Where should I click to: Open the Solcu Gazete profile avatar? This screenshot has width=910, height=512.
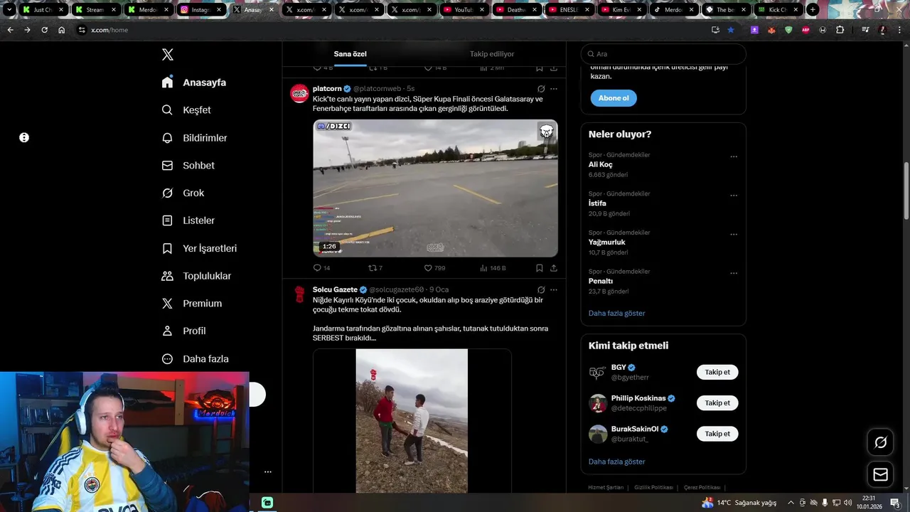click(299, 294)
